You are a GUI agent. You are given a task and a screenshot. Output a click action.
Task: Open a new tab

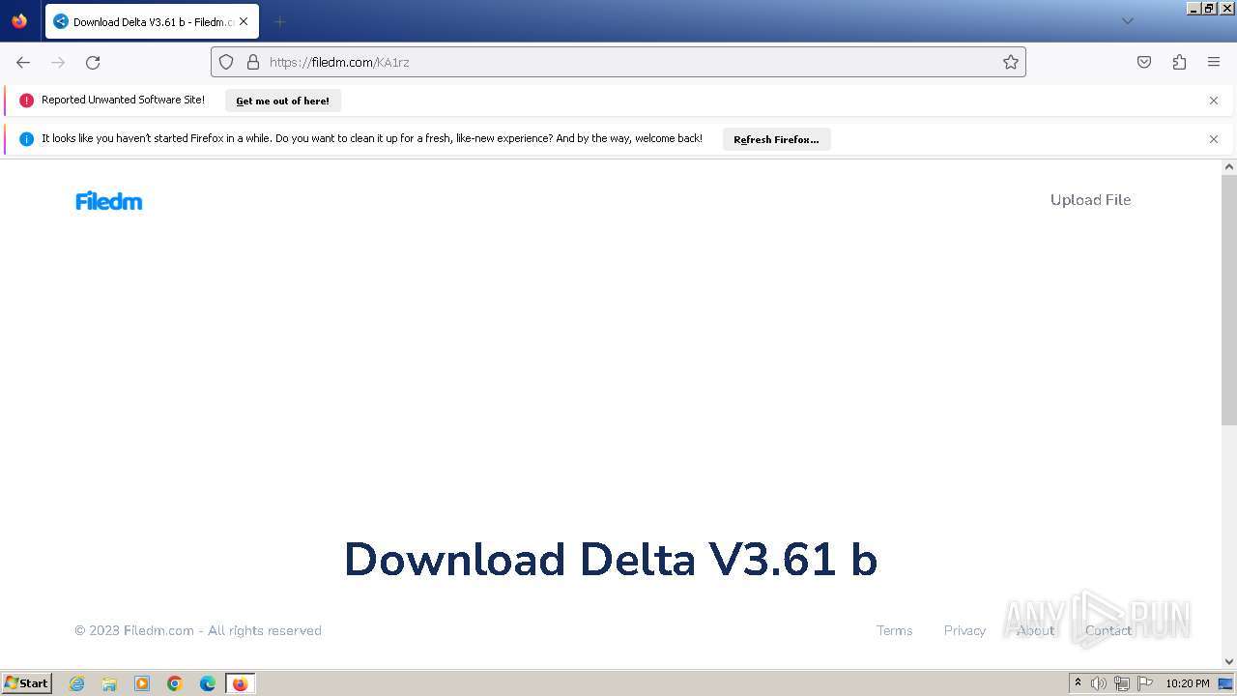(279, 21)
